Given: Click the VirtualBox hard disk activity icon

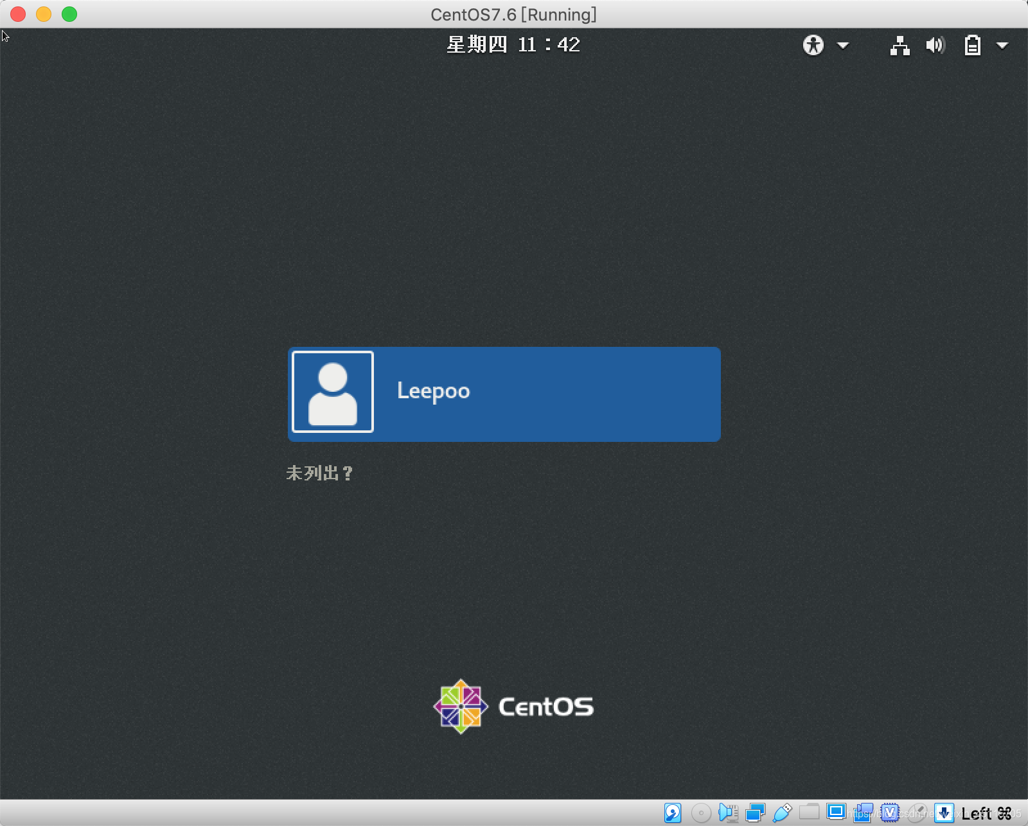Looking at the screenshot, I should [673, 813].
